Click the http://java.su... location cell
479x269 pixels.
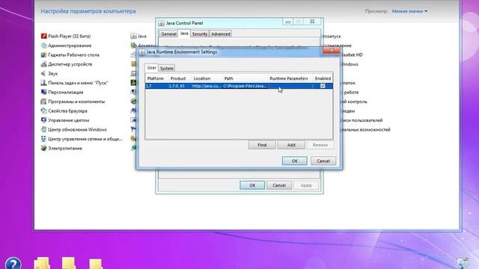207,86
